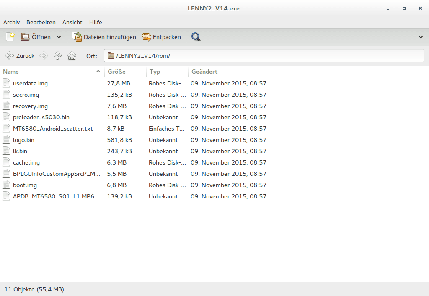Select MT6580_Android_scatter.txt in the list
This screenshot has width=429, height=296.
tap(53, 129)
